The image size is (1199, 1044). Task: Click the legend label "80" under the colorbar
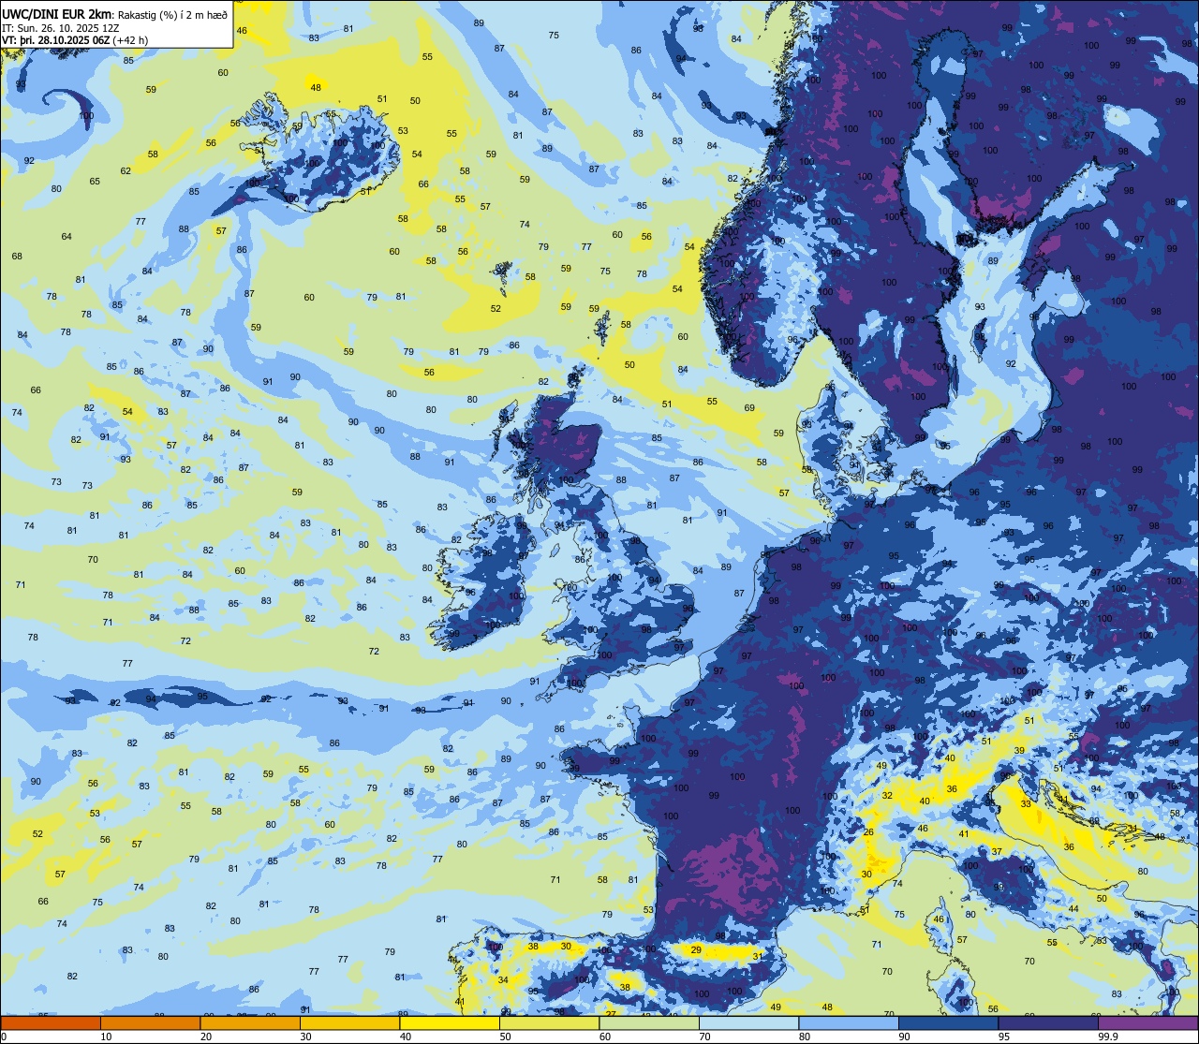pyautogui.click(x=805, y=1036)
